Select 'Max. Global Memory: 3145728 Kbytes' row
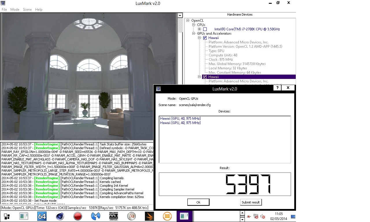This screenshot has width=370, height=222. (237, 64)
